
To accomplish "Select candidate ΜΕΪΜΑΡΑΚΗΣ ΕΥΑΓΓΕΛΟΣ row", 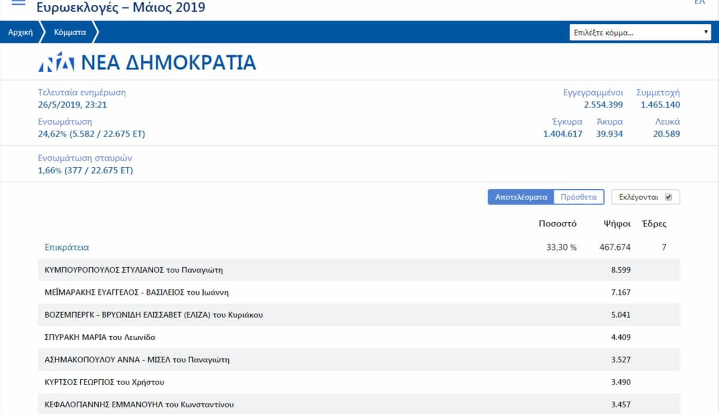I will tap(359, 292).
